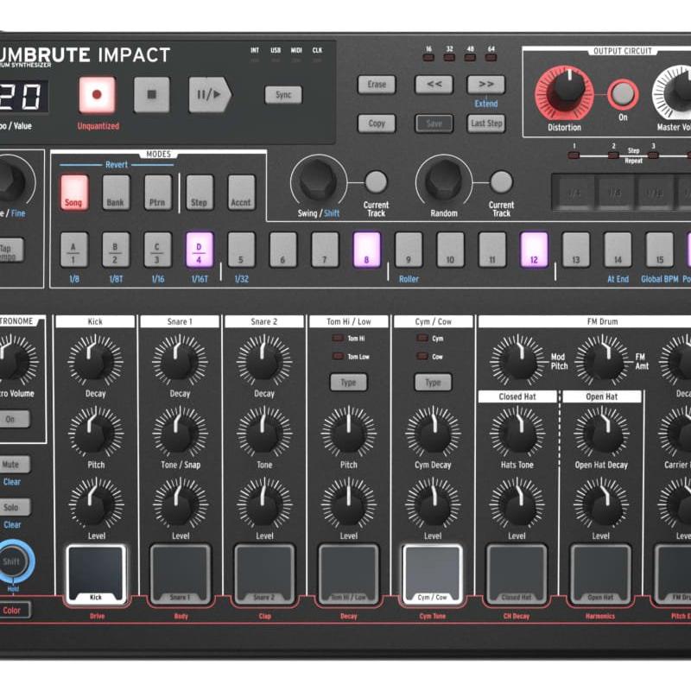Toggle step button 9 Roller
Image resolution: width=691 pixels, height=691 pixels.
pos(409,250)
